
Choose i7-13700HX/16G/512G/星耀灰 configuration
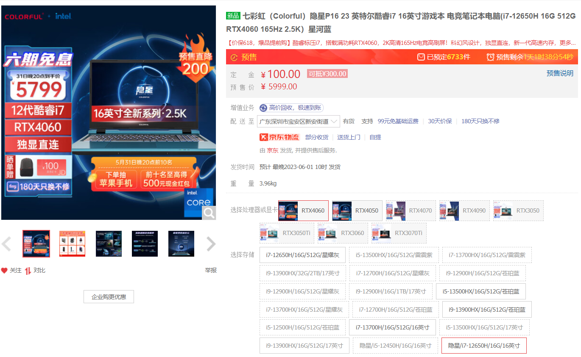[304, 310]
